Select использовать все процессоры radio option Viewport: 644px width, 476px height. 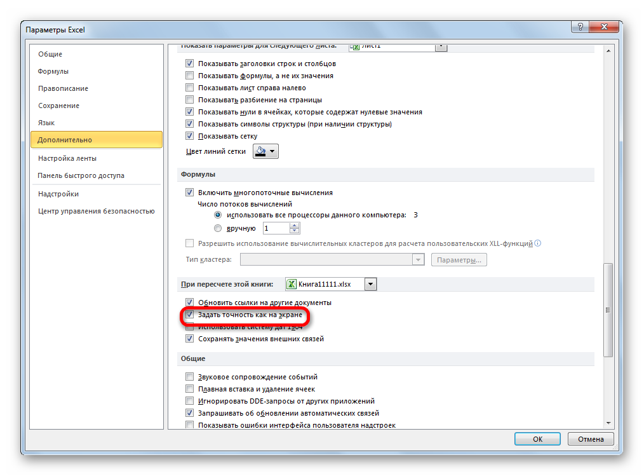click(x=218, y=215)
